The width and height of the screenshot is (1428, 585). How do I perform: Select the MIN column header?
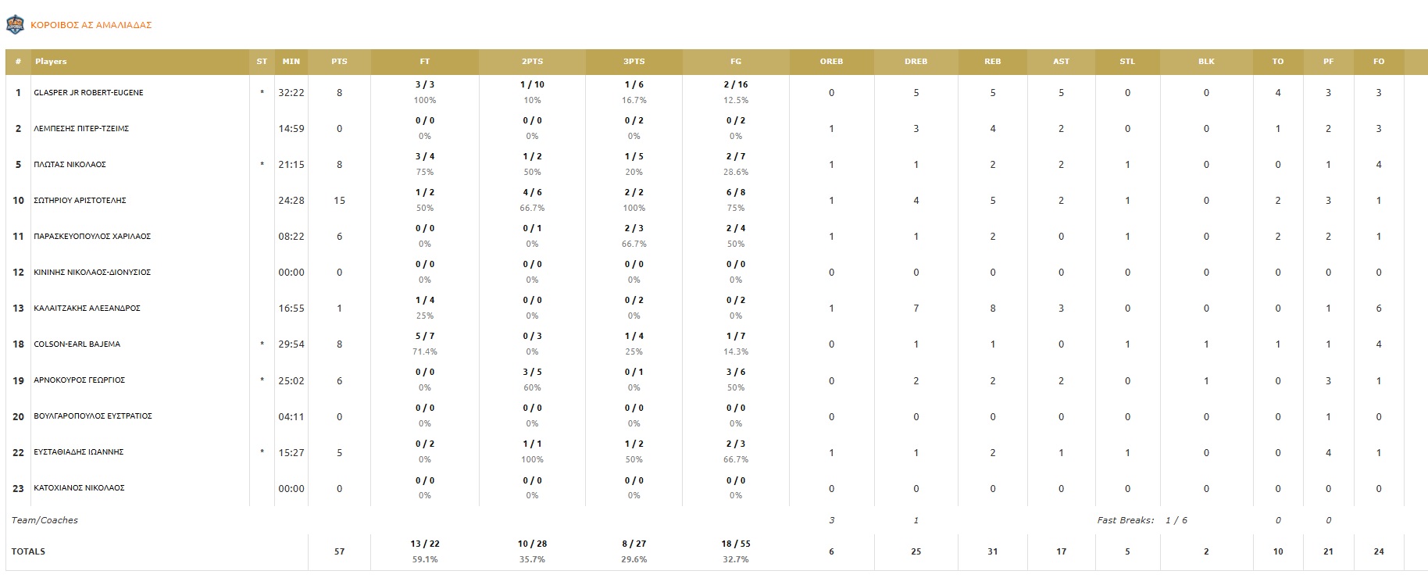pyautogui.click(x=291, y=62)
